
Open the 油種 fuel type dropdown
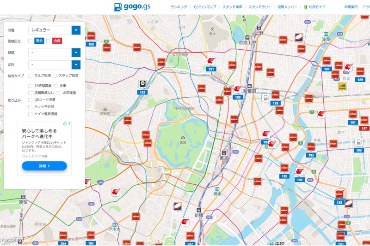click(x=54, y=30)
